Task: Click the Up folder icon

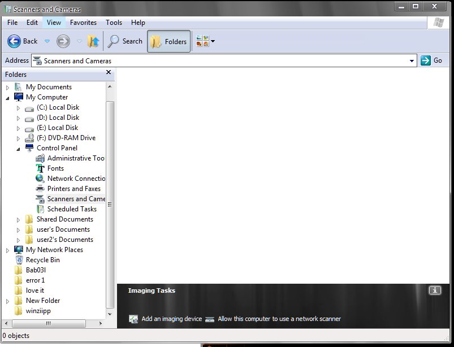Action: click(x=93, y=41)
